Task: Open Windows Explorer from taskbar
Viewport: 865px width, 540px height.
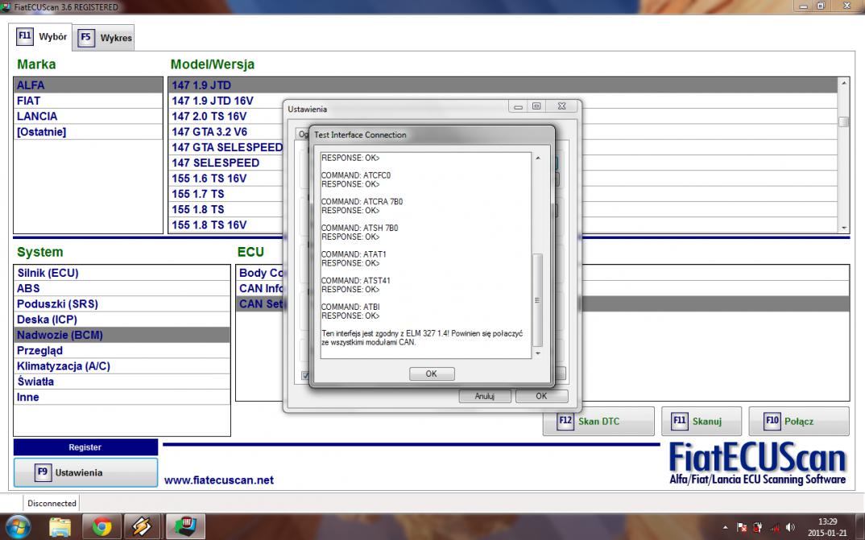Action: (60, 526)
